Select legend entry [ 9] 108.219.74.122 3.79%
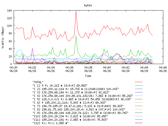 point(81,113)
